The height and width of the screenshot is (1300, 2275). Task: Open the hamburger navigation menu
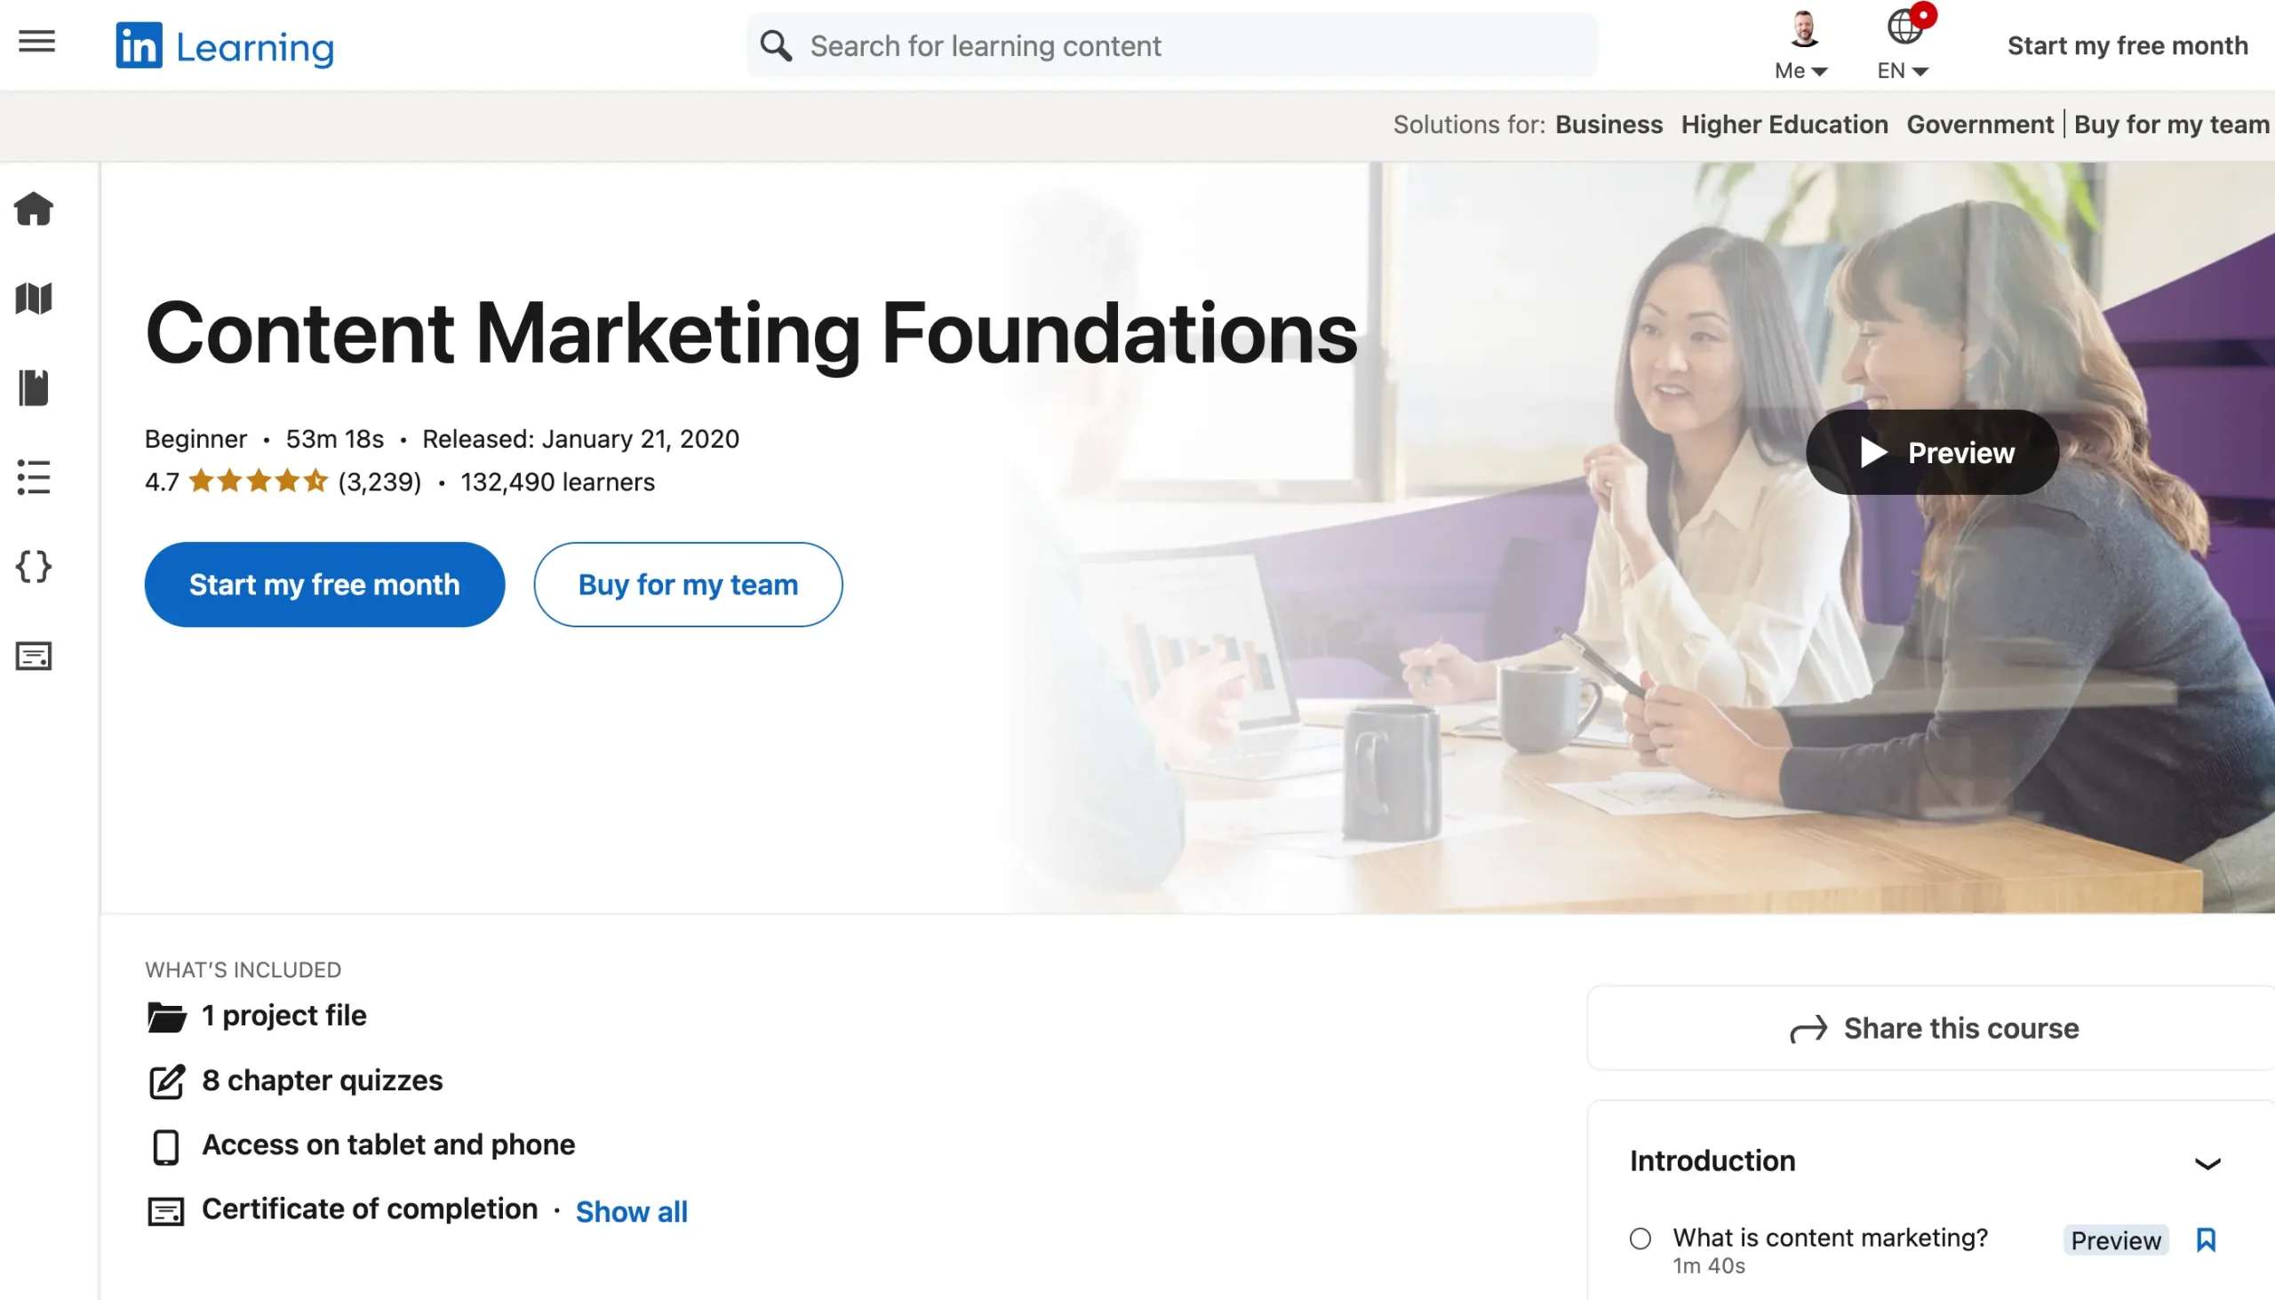[36, 42]
